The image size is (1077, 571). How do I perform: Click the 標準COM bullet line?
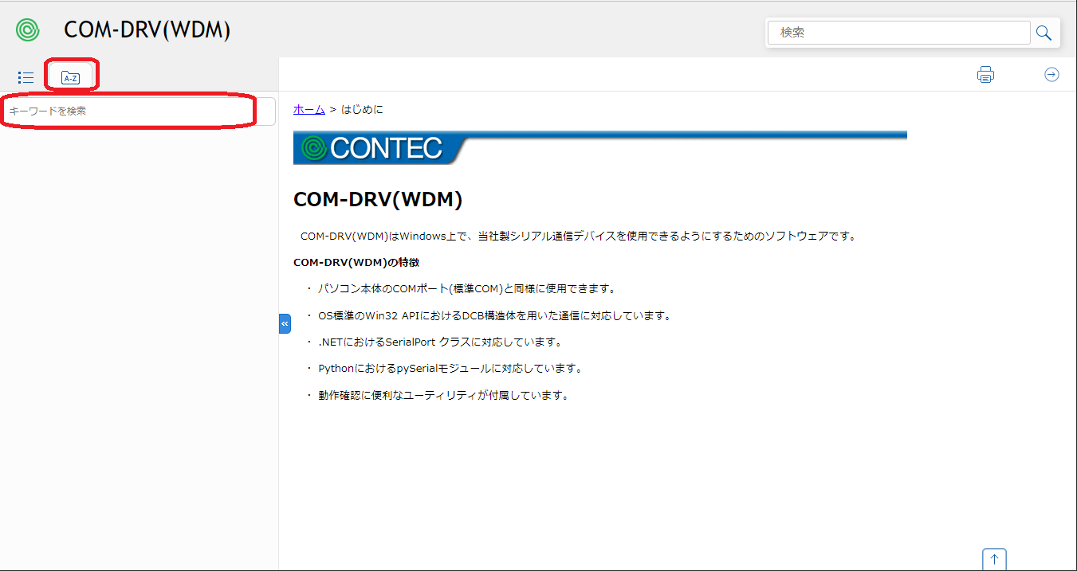click(467, 289)
